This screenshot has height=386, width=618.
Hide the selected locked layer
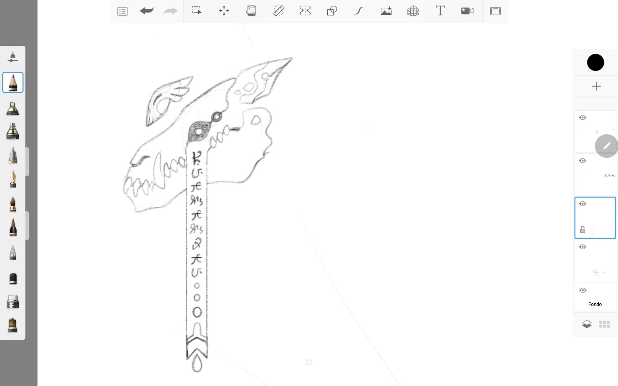click(583, 204)
